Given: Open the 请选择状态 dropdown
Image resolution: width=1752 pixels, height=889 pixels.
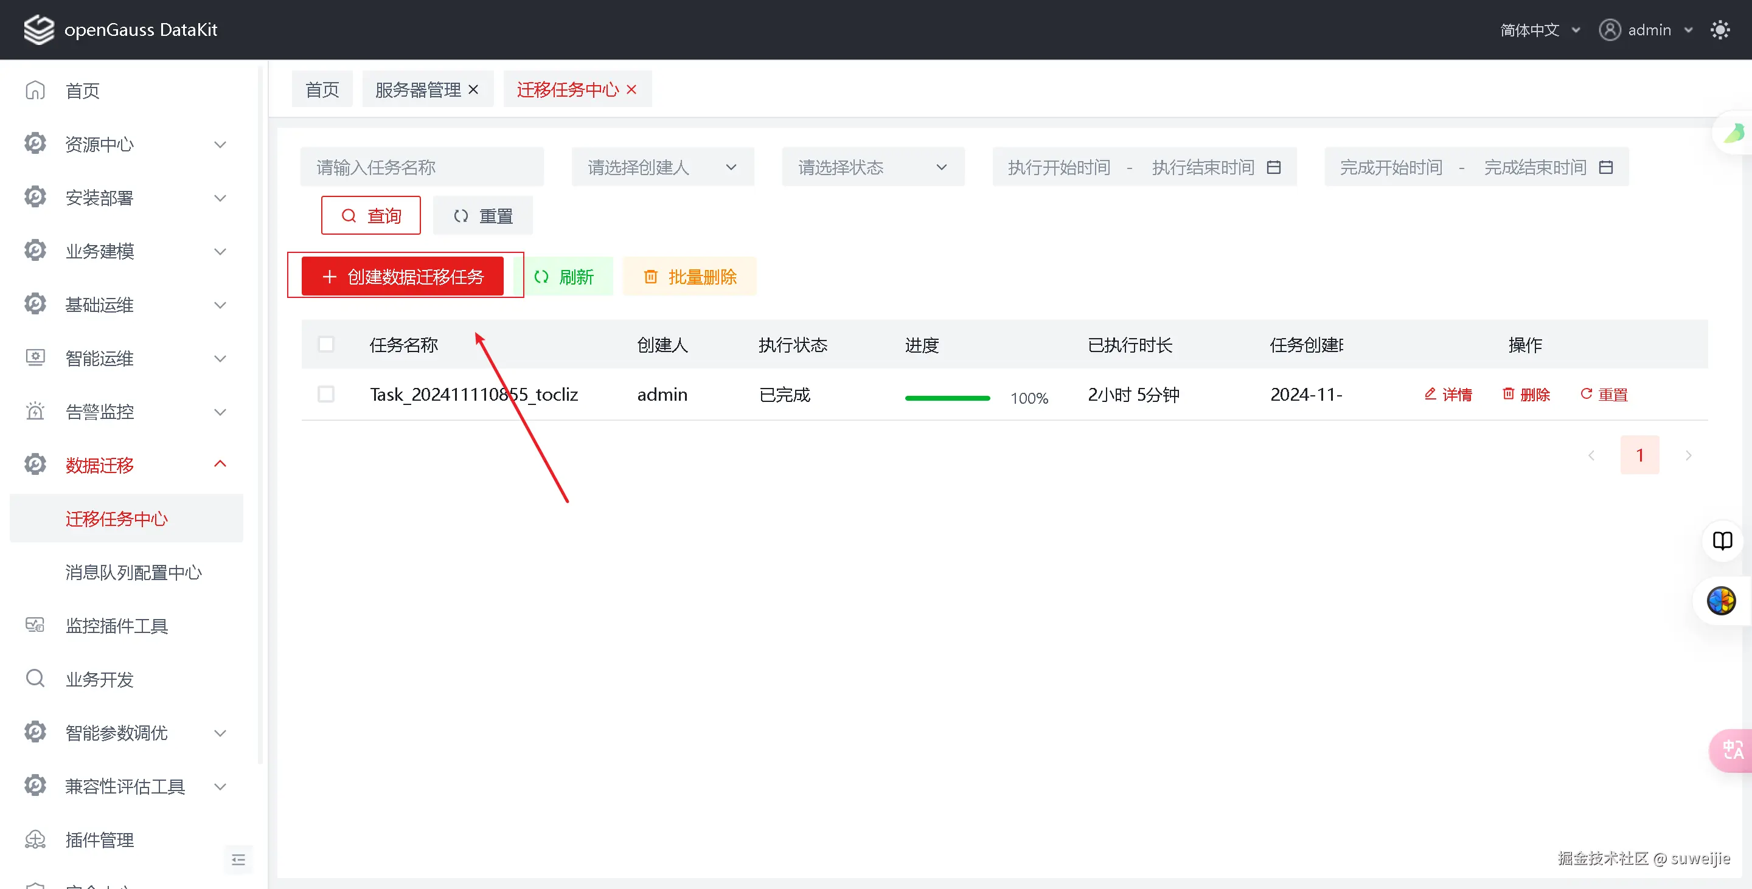Looking at the screenshot, I should [x=872, y=167].
